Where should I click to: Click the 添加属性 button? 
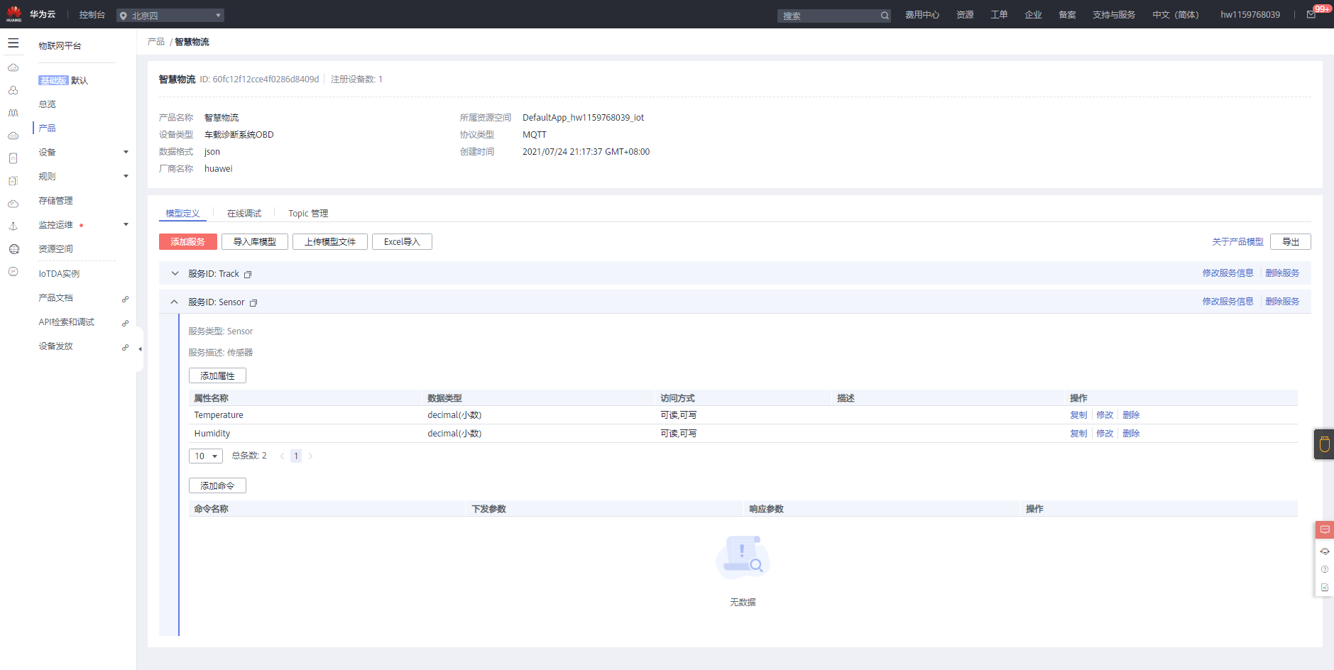[217, 376]
